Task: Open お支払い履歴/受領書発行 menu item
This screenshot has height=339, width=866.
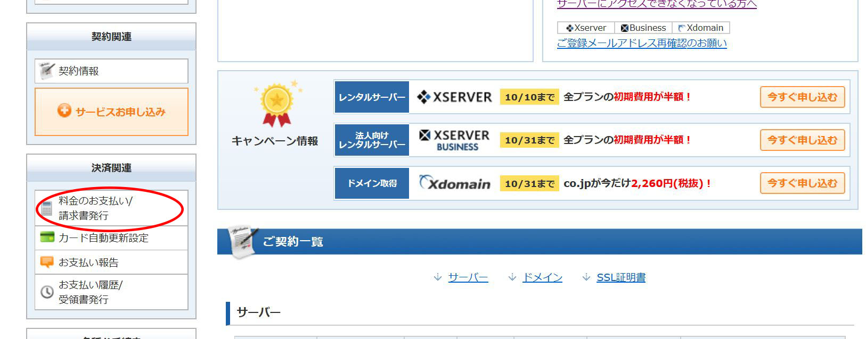Action: coord(111,292)
